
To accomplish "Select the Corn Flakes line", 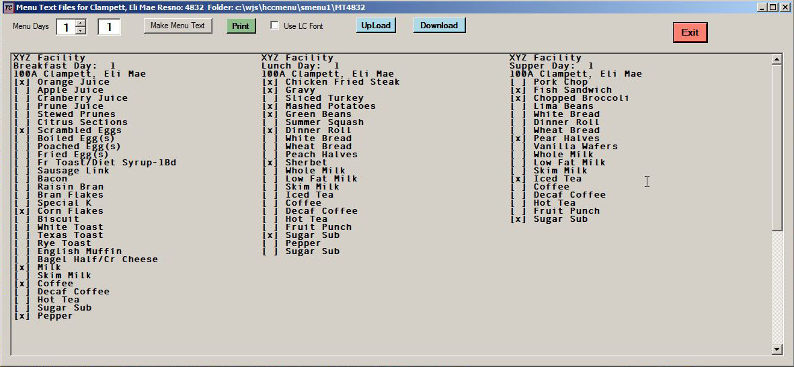I will click(58, 211).
